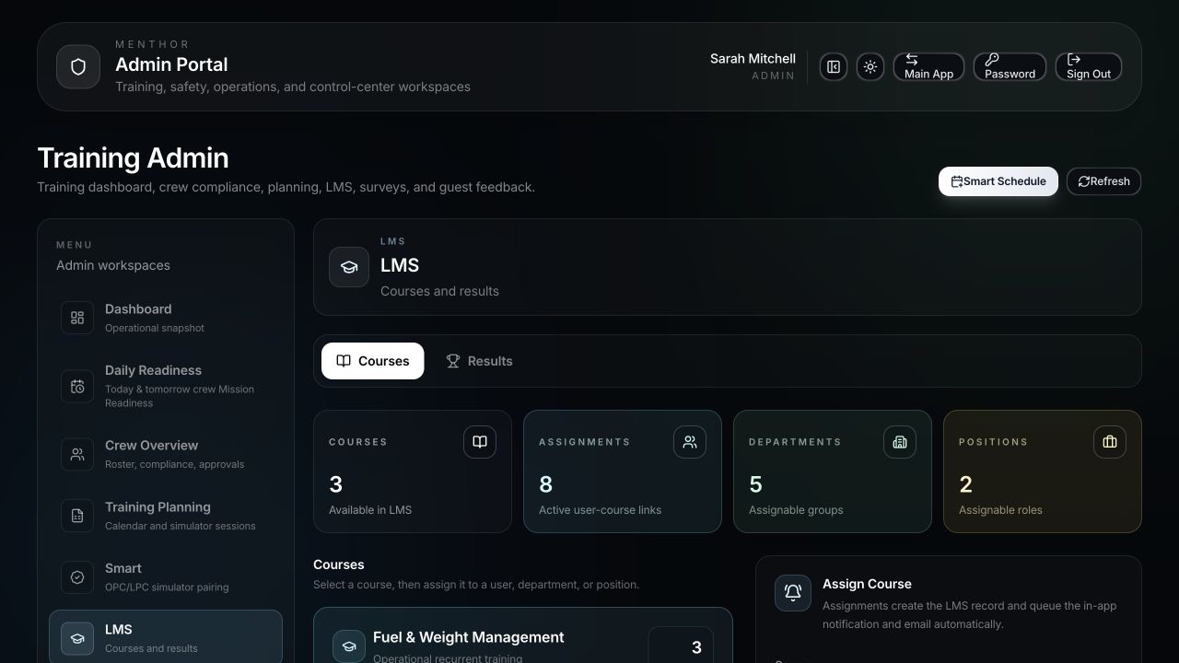1179x663 pixels.
Task: Click 'Admin workspaces' menu heading
Action: click(113, 265)
